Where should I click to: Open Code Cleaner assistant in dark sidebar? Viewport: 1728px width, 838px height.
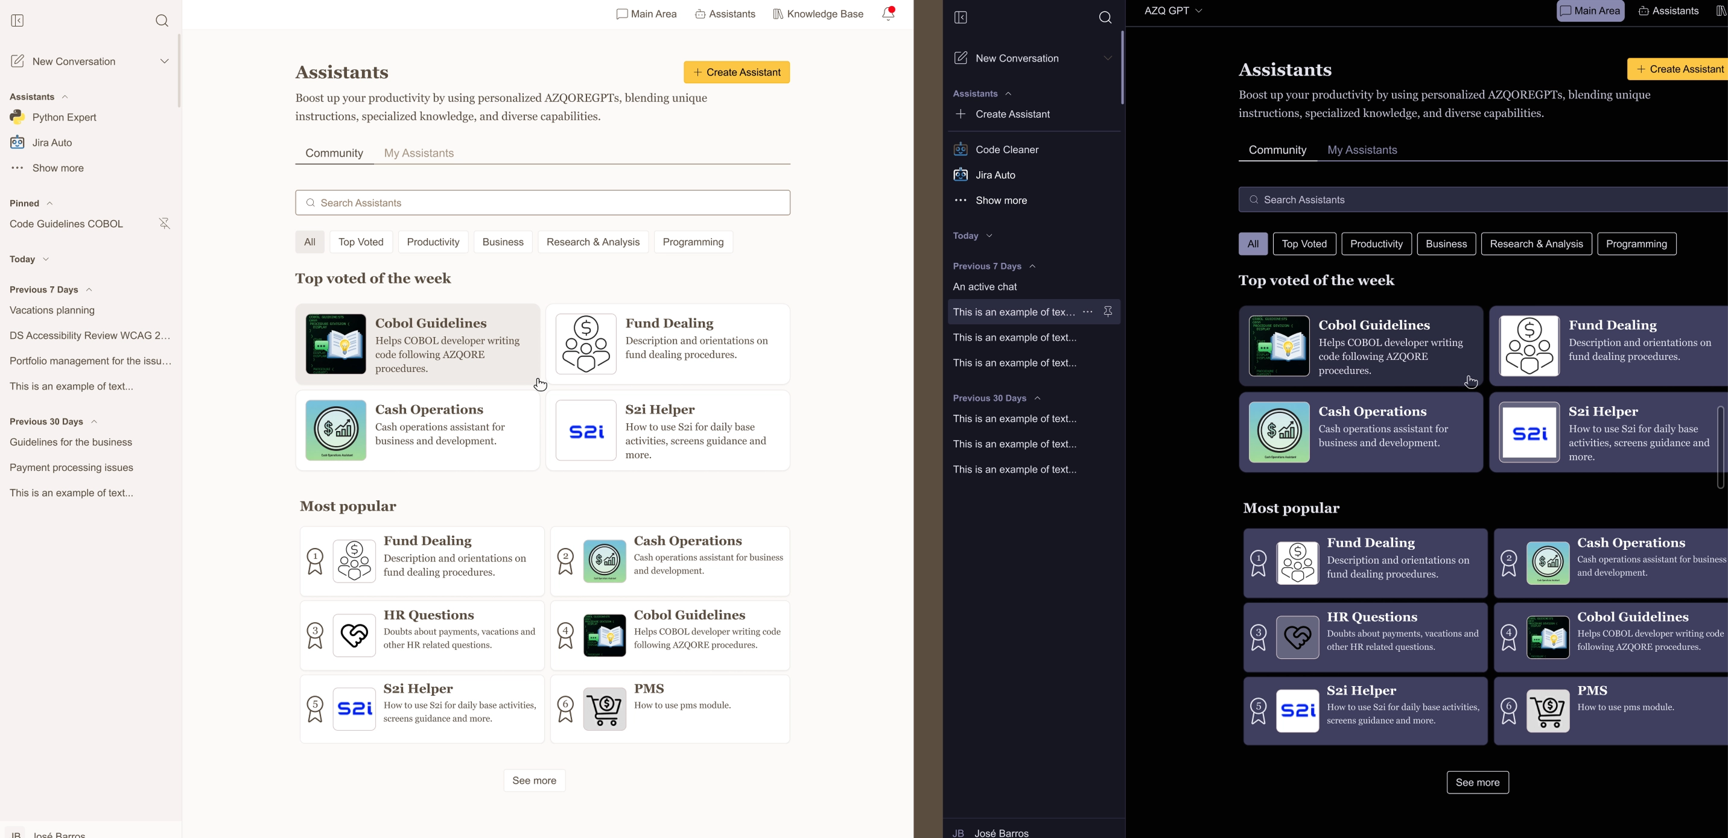[996, 150]
